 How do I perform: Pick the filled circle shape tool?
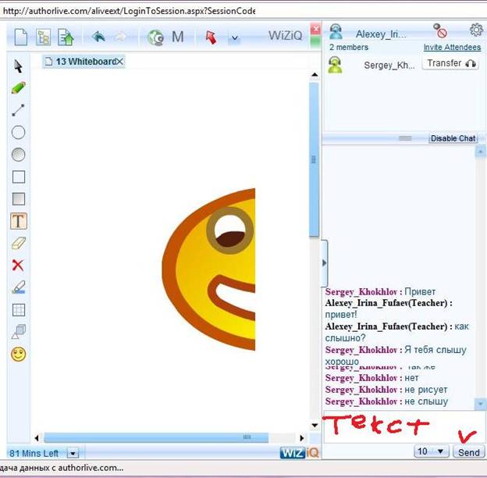(x=18, y=155)
